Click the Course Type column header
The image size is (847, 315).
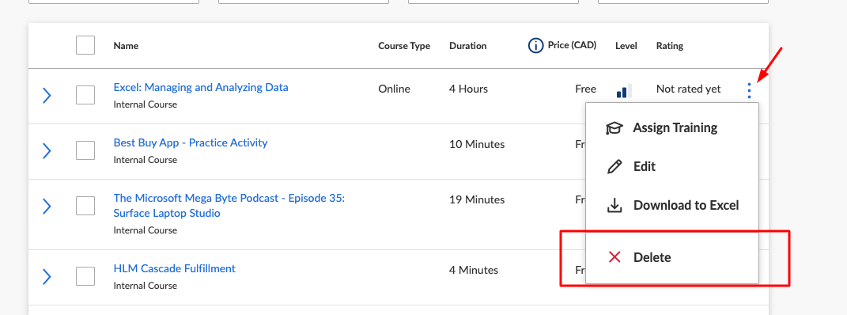tap(404, 46)
